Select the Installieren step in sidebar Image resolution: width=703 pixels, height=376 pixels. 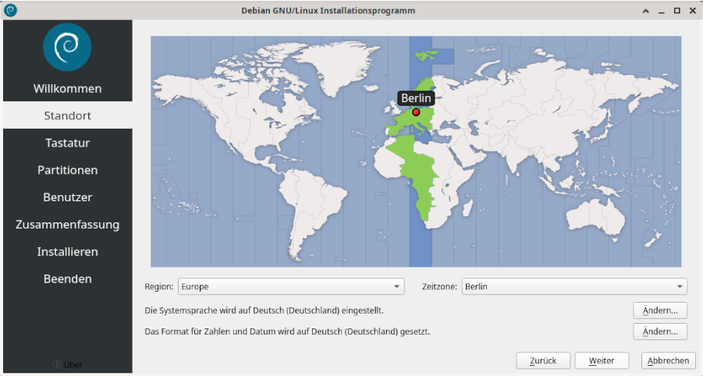68,252
